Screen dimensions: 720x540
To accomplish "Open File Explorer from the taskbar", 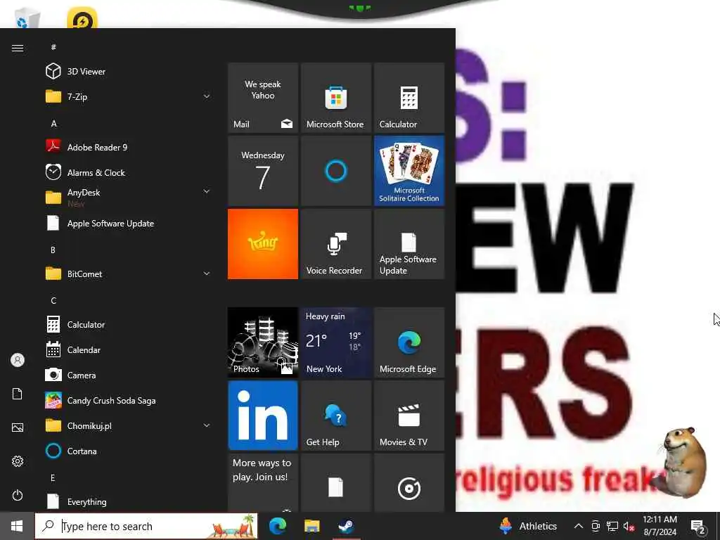I will click(x=311, y=526).
